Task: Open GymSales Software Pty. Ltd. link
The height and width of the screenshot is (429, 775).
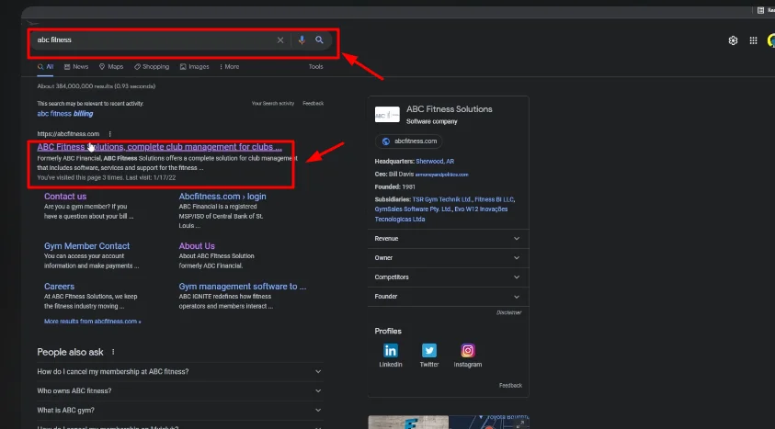Action: click(x=413, y=209)
